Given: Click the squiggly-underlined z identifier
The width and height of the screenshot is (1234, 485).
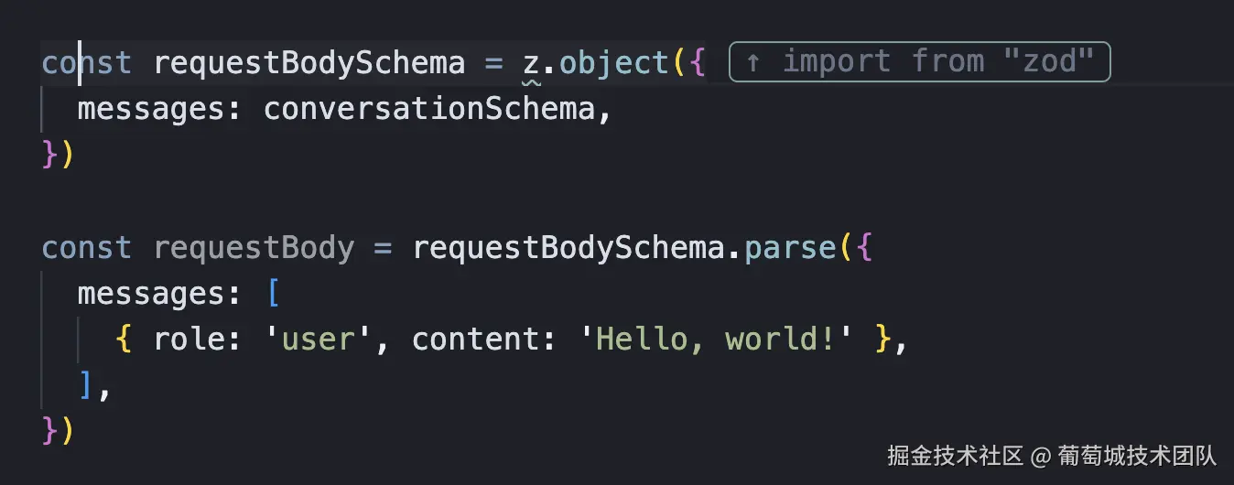Looking at the screenshot, I should coord(531,64).
